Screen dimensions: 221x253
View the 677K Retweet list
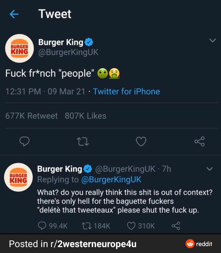31,116
